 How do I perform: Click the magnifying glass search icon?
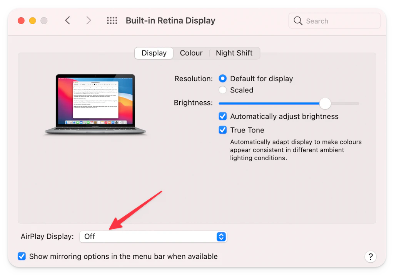[x=298, y=21]
